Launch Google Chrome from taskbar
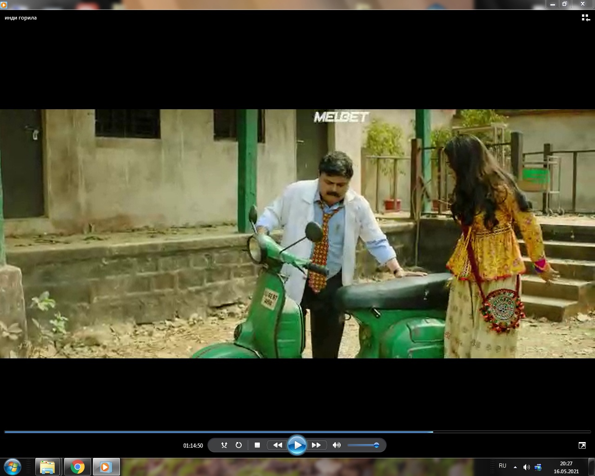The height and width of the screenshot is (476, 595). click(77, 467)
